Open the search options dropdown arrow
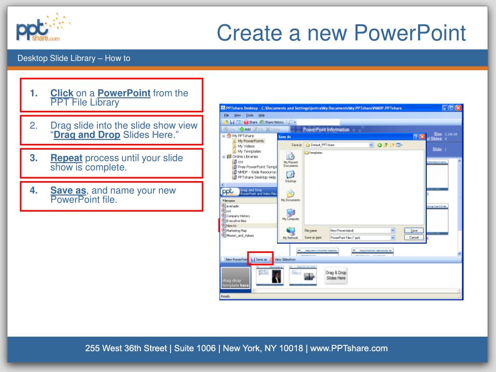This screenshot has width=496, height=372. [295, 122]
